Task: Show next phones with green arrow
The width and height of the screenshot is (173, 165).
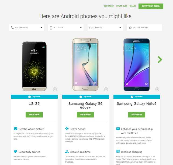Action: tap(160, 60)
